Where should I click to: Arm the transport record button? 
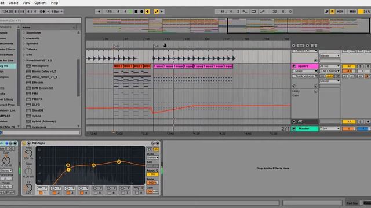tap(141, 12)
